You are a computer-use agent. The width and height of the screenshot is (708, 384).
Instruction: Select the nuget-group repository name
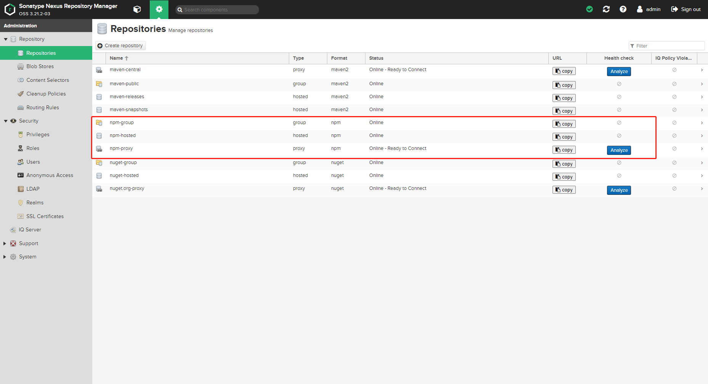pyautogui.click(x=123, y=163)
